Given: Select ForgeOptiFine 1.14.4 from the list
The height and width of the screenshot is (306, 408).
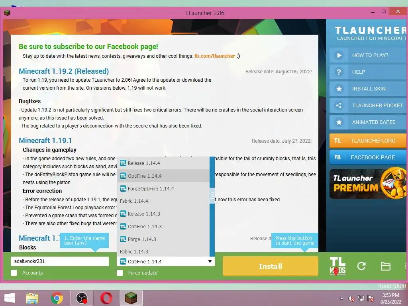Looking at the screenshot, I should pos(163,188).
